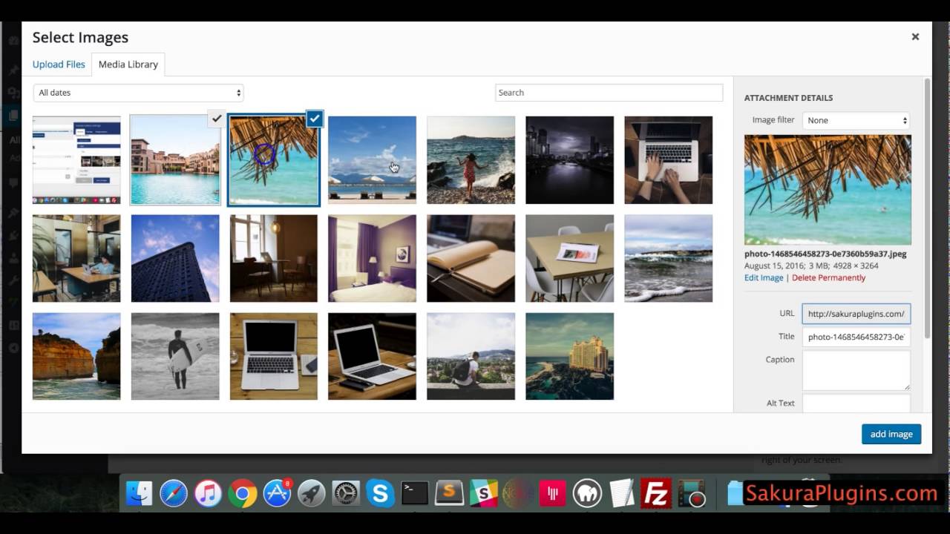Uncheck the selected palm-thatch beach image
Viewport: 950px width, 534px height.
315,118
